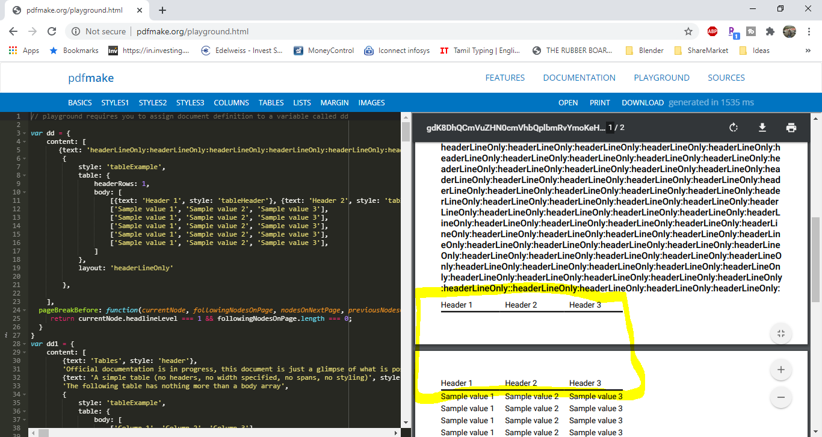Image resolution: width=822 pixels, height=437 pixels.
Task: Zoom in on the PDF with the plus icon
Action: pos(780,370)
